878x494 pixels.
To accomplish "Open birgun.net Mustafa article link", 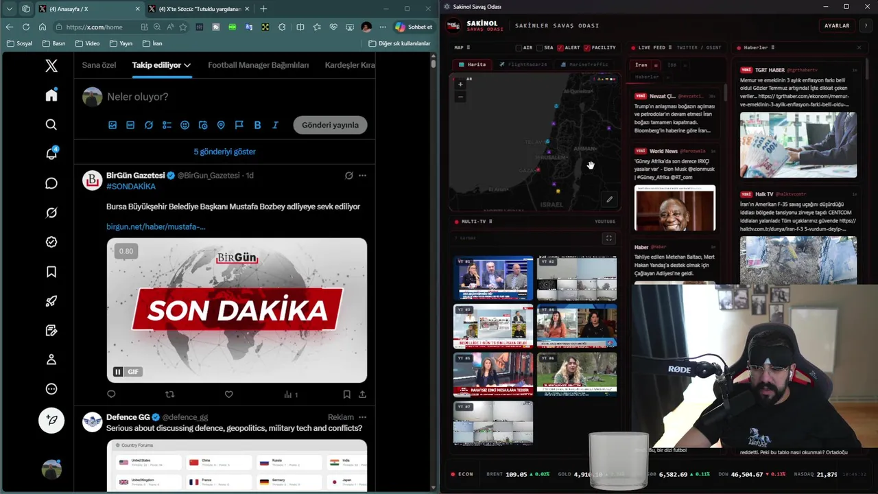I will point(156,226).
